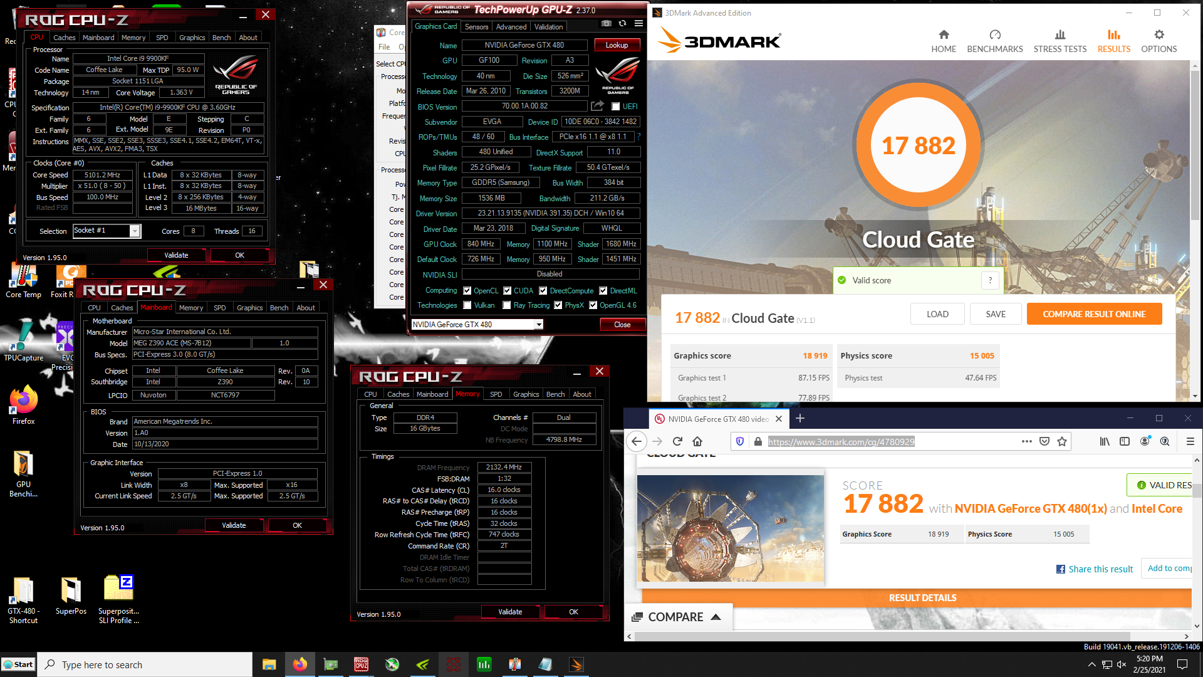Click the bus interface question mark icon
The width and height of the screenshot is (1203, 677).
click(638, 137)
